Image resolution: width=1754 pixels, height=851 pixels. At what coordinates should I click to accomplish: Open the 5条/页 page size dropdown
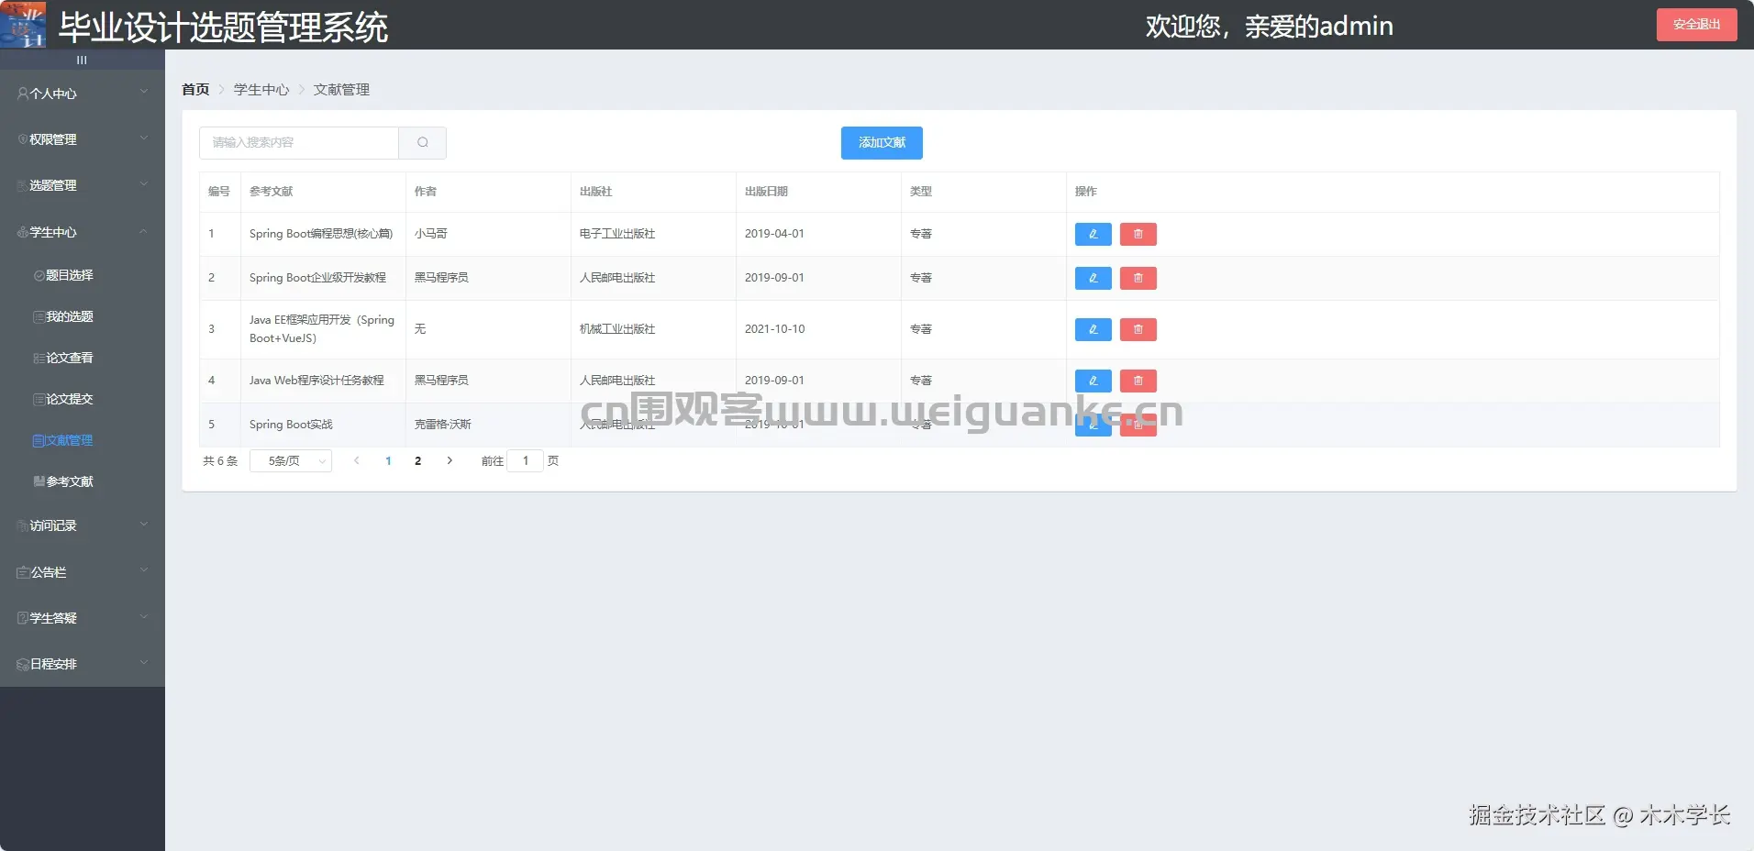point(291,460)
